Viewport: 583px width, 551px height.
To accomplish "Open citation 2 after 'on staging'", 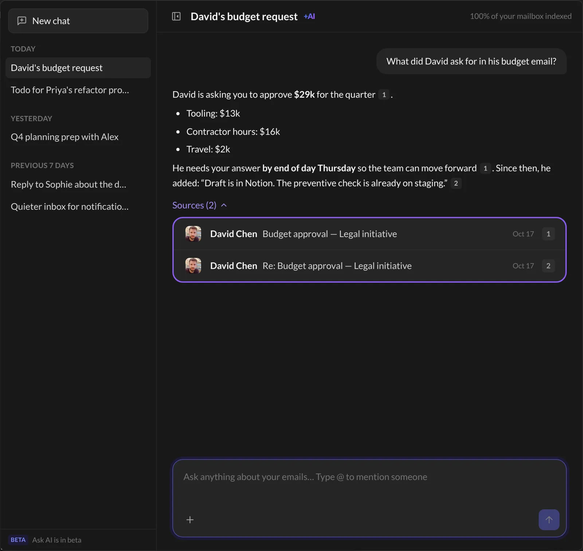I will [456, 183].
